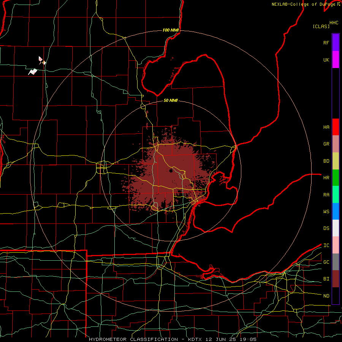This screenshot has width=342, height=342.
Task: Click the UK legend label
Action: point(326,60)
